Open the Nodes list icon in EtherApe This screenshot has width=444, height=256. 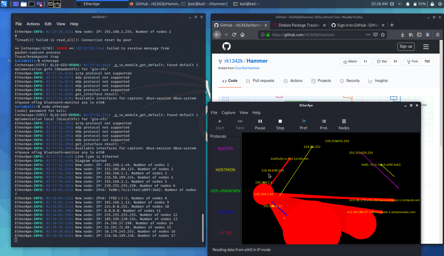click(344, 121)
